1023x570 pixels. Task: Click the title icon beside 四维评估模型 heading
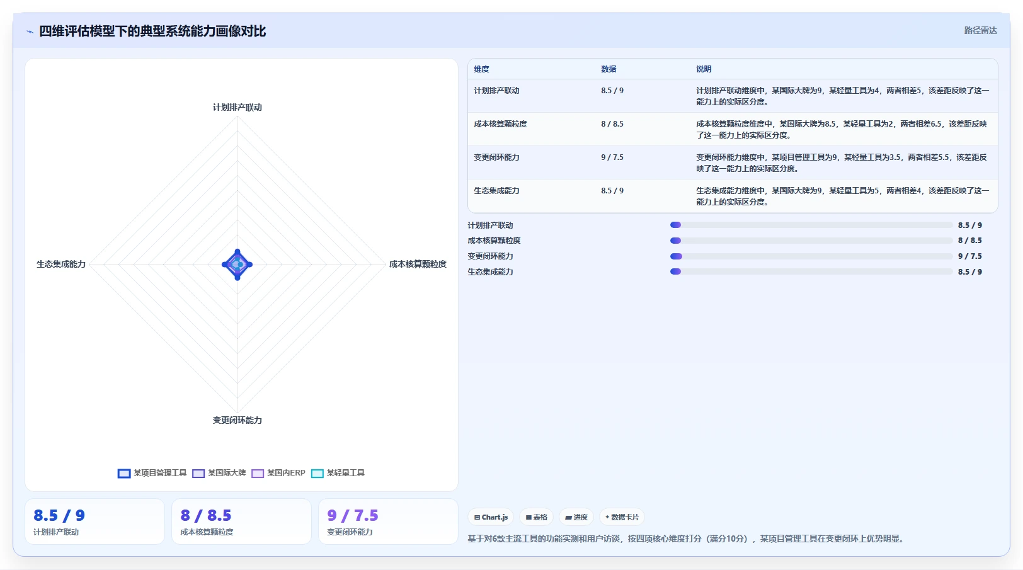(x=30, y=31)
